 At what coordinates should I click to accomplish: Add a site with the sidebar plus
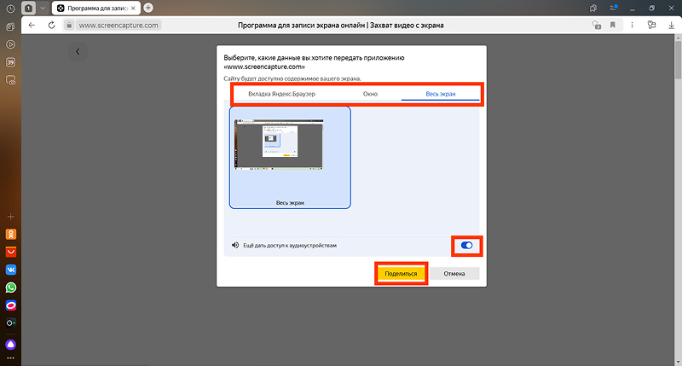point(10,217)
